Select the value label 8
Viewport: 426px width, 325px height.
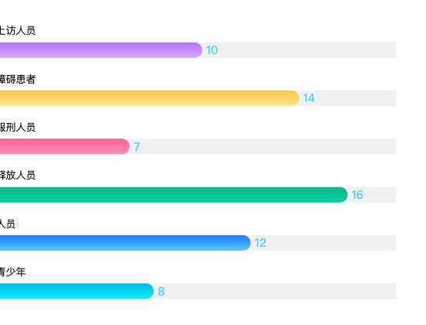click(x=161, y=291)
